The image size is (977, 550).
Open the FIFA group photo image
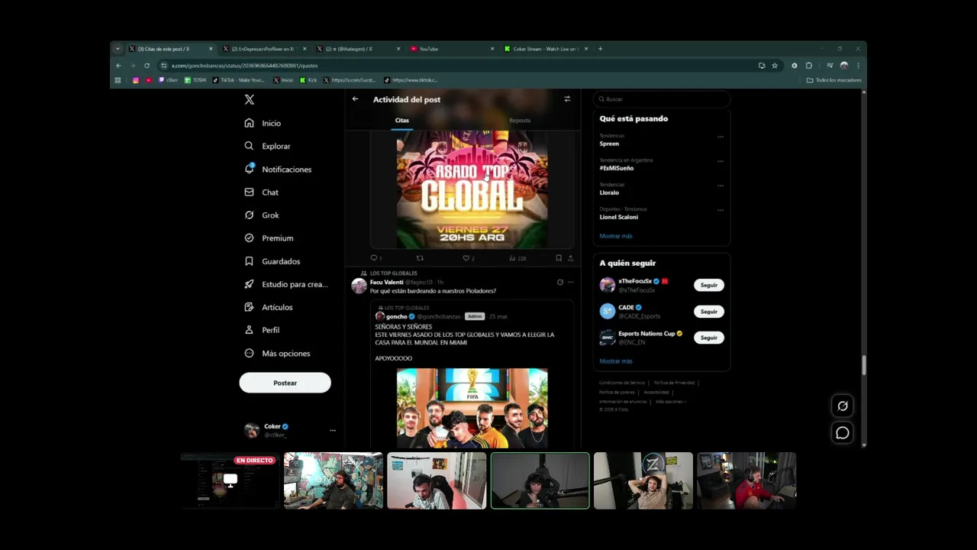472,408
